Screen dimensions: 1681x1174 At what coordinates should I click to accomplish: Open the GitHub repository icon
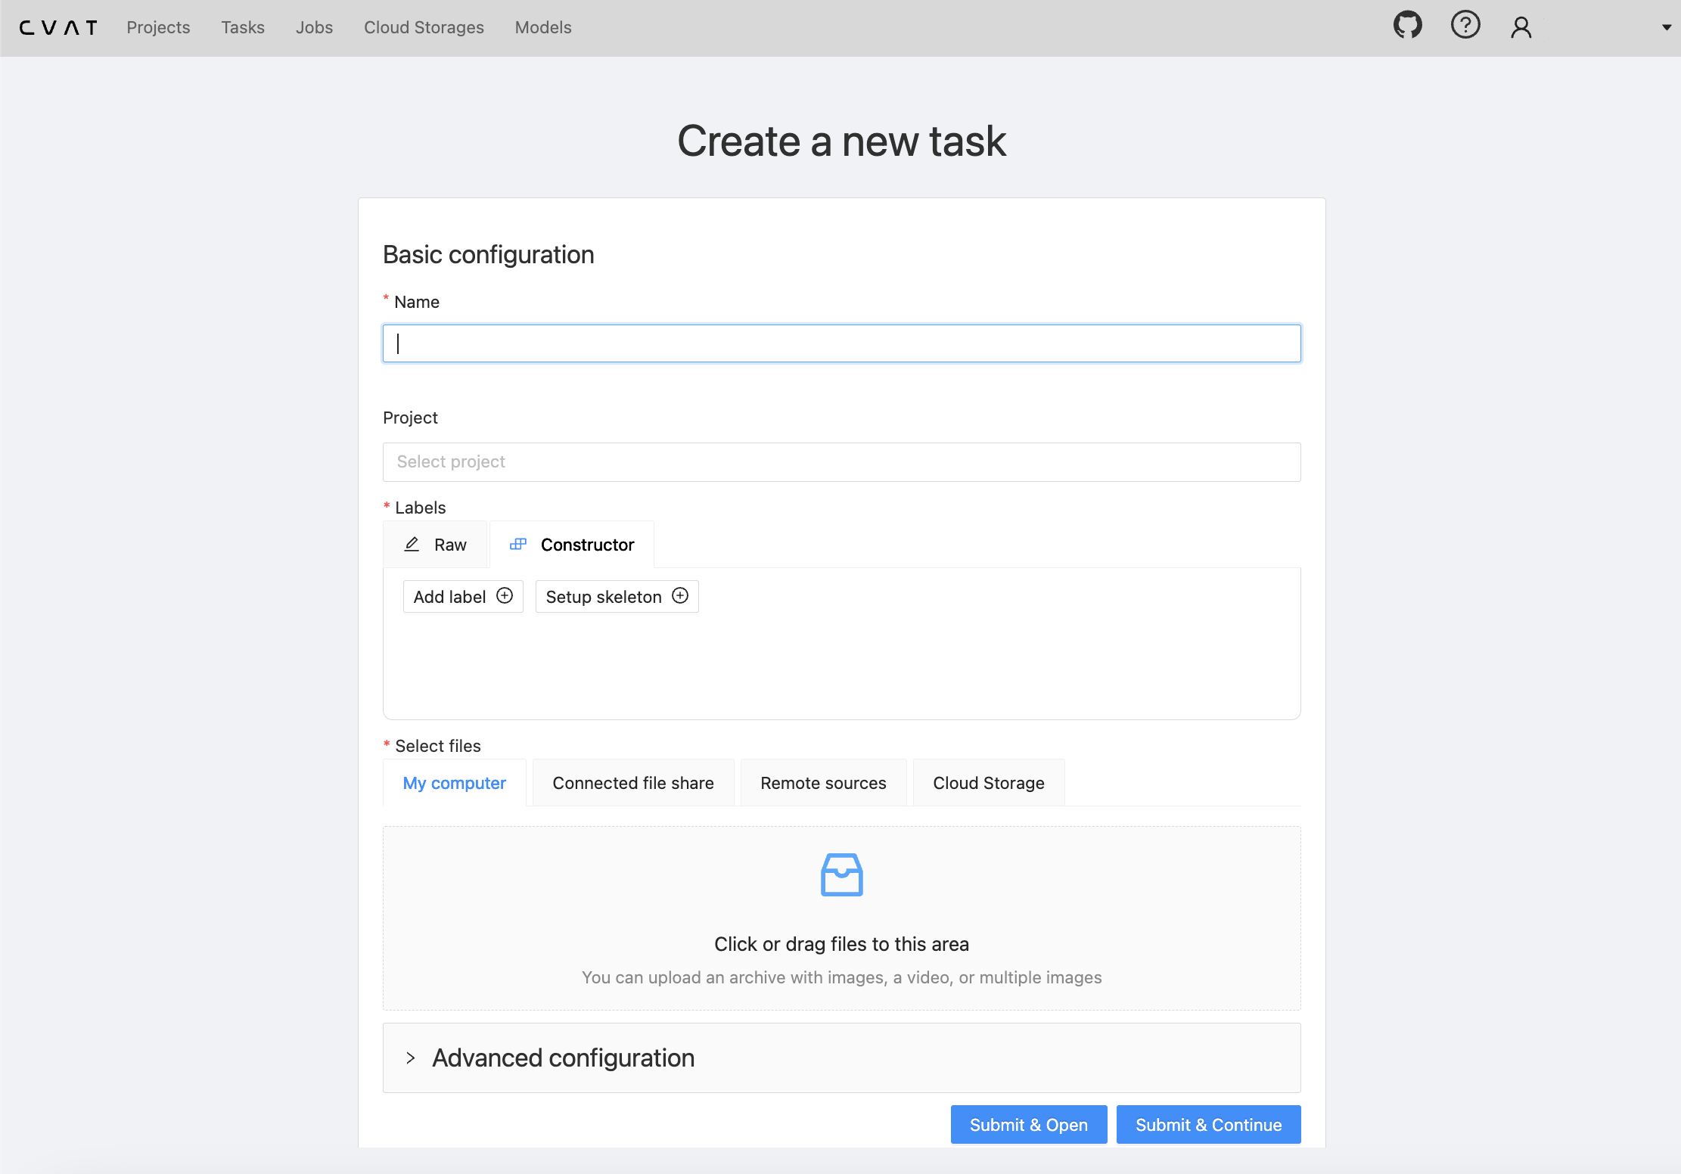coord(1407,26)
